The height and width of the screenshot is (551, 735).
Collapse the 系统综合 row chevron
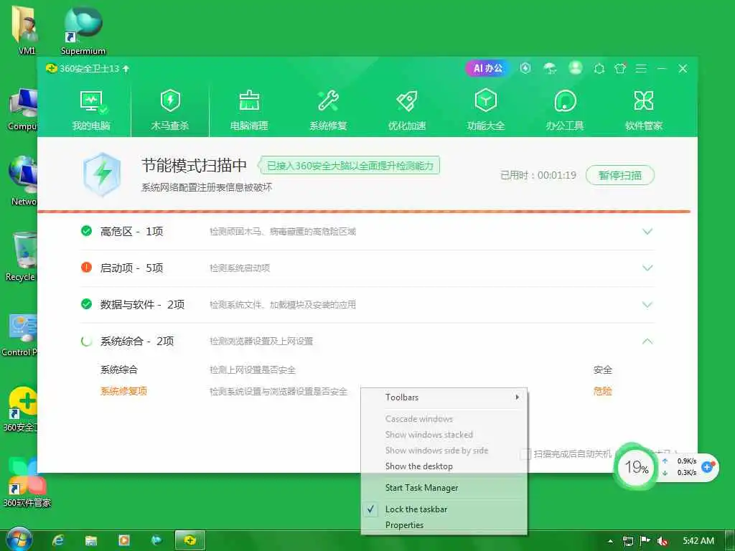point(647,341)
